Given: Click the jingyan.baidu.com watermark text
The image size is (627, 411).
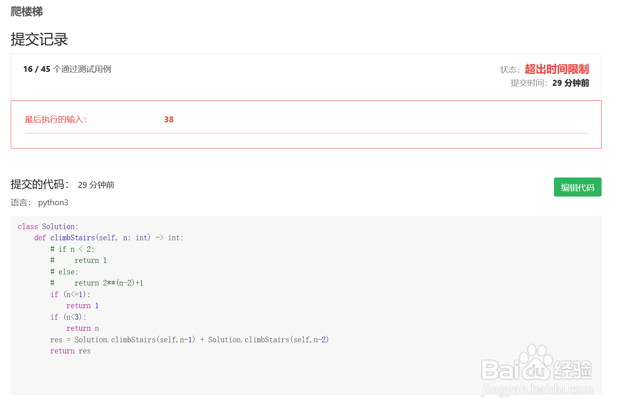Looking at the screenshot, I should 537,390.
